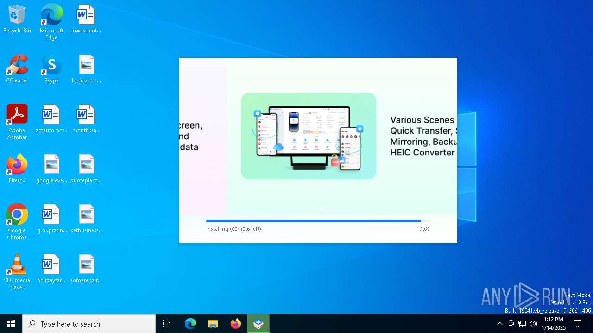593x333 pixels.
Task: Click the Meet Now camera tray icon
Action: coord(511,324)
